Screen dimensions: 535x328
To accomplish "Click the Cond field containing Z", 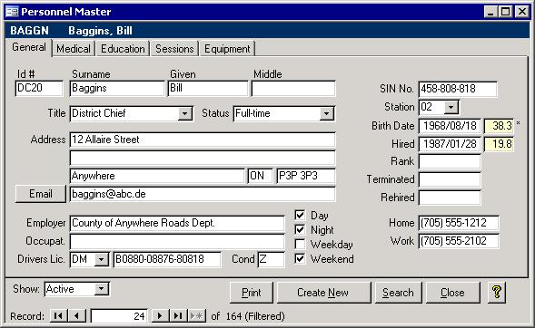I will 272,260.
